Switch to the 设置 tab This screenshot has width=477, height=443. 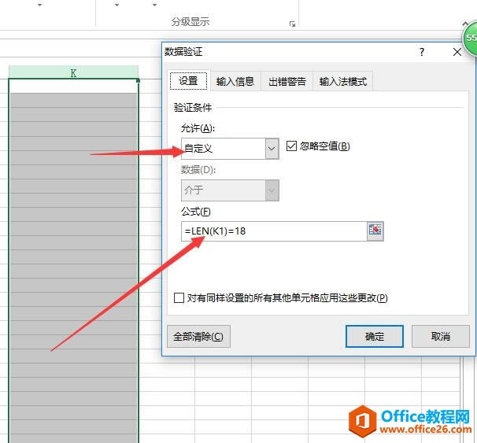[x=188, y=81]
